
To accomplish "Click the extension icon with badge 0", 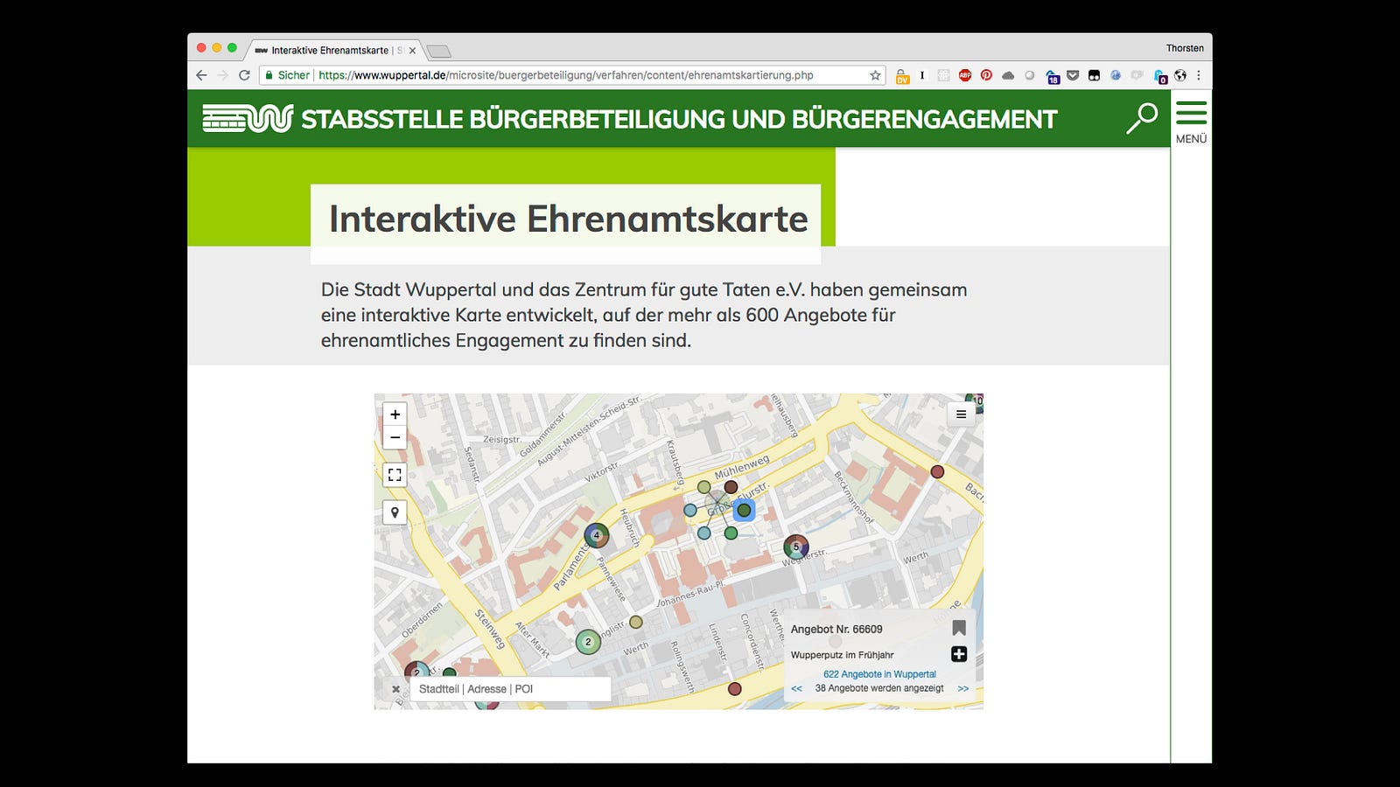I will (x=1160, y=77).
